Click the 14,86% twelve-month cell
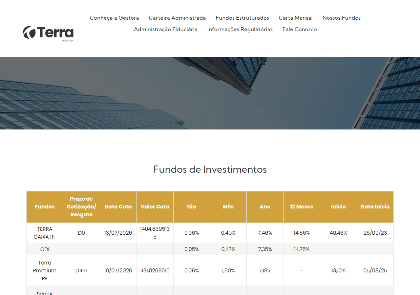420x295 pixels. tap(302, 233)
